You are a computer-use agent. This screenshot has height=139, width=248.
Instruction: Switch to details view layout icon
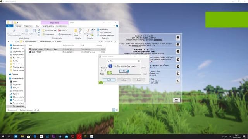pos(114,110)
